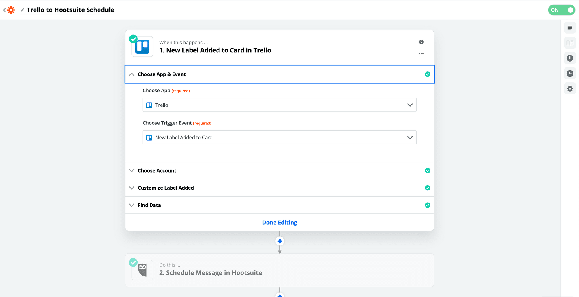
Task: Click the 'Choose App (required)' label
Action: [166, 91]
